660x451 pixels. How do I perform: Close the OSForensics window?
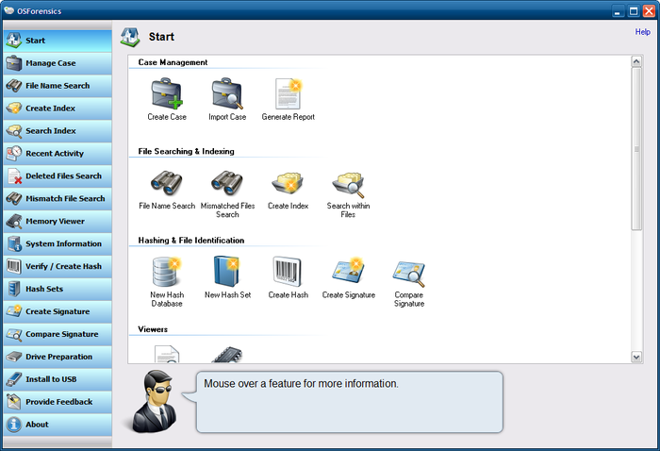point(649,11)
